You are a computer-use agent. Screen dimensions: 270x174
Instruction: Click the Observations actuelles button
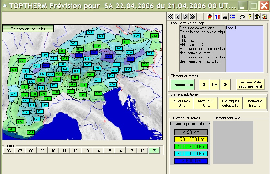click(28, 29)
